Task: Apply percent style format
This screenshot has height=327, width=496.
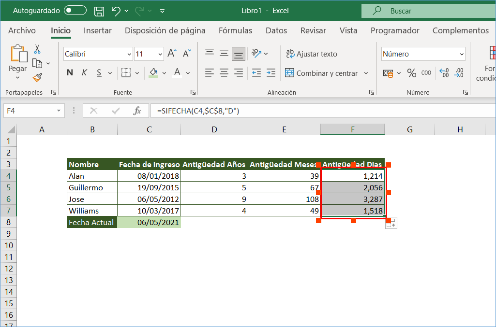Action: 411,73
